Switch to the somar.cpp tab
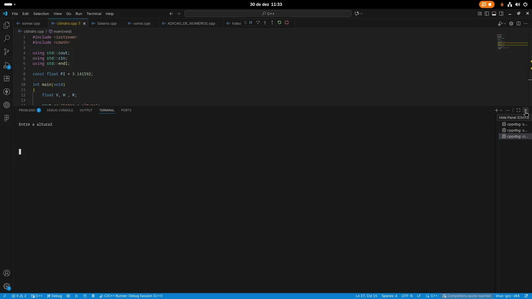532x299 pixels. pyautogui.click(x=31, y=23)
